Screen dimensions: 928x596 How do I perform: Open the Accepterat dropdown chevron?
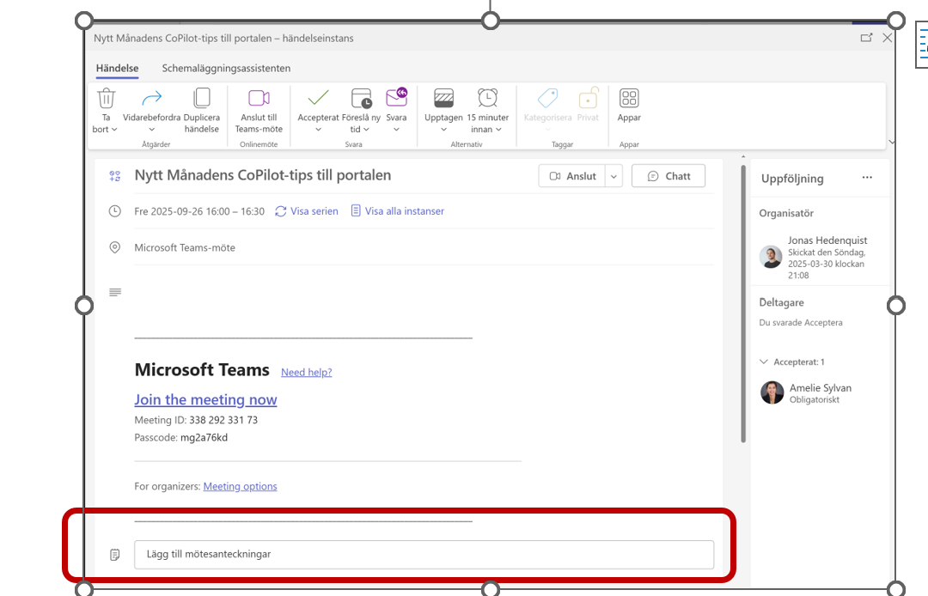[x=319, y=130]
